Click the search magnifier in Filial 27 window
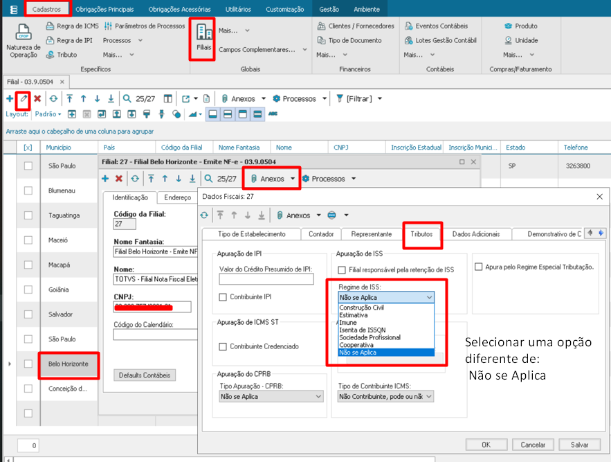 pos(208,179)
